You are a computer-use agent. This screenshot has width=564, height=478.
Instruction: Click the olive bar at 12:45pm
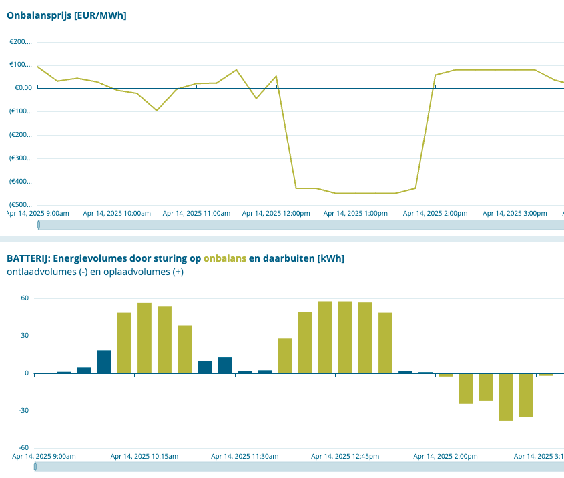345,338
